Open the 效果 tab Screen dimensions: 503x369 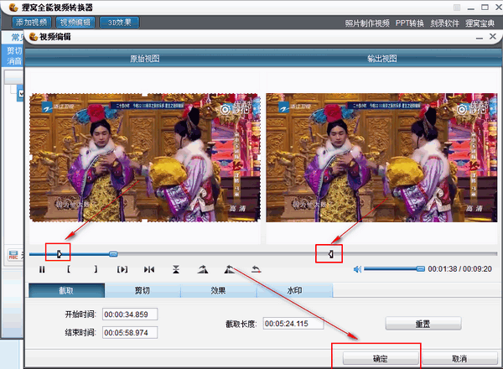pos(219,290)
